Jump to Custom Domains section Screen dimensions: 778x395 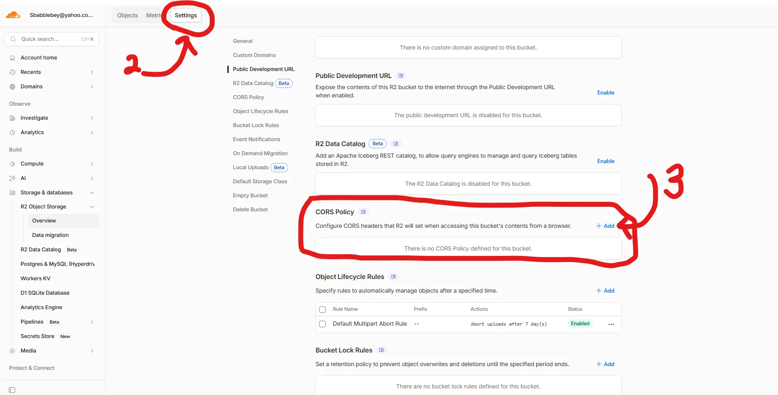point(254,55)
